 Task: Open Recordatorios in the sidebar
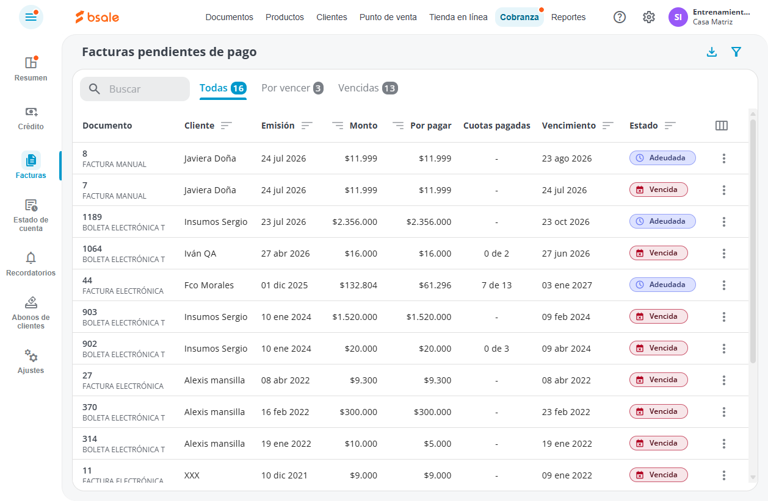coord(31,264)
